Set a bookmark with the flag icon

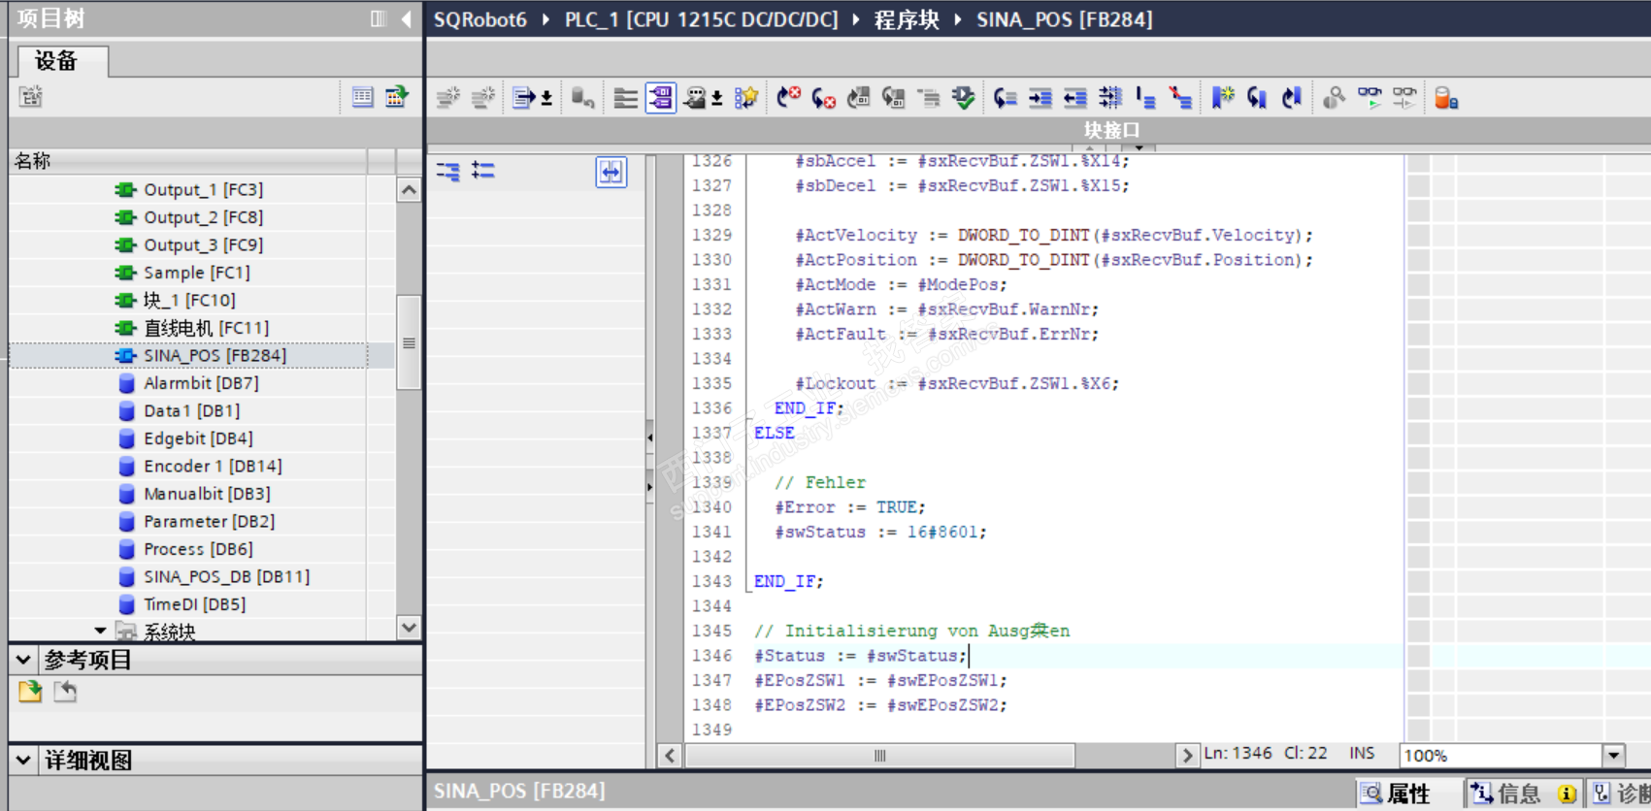pyautogui.click(x=1222, y=98)
